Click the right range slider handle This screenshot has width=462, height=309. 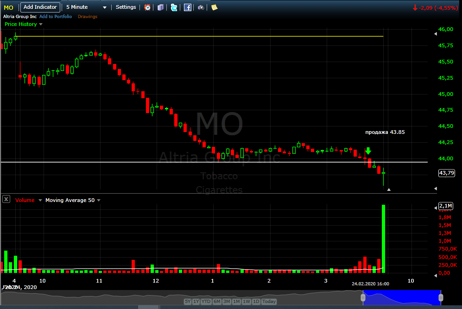tap(441, 297)
